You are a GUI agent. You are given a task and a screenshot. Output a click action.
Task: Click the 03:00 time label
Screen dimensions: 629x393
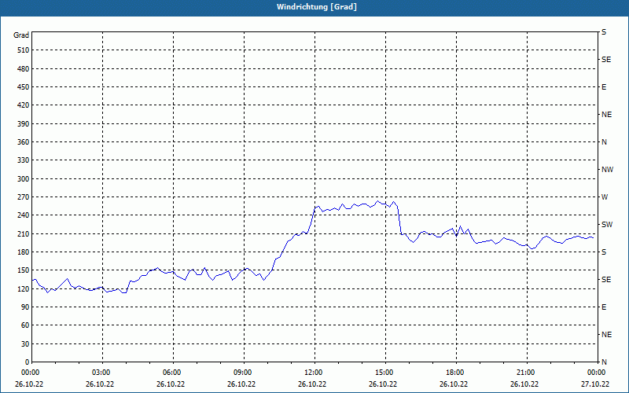click(x=103, y=372)
